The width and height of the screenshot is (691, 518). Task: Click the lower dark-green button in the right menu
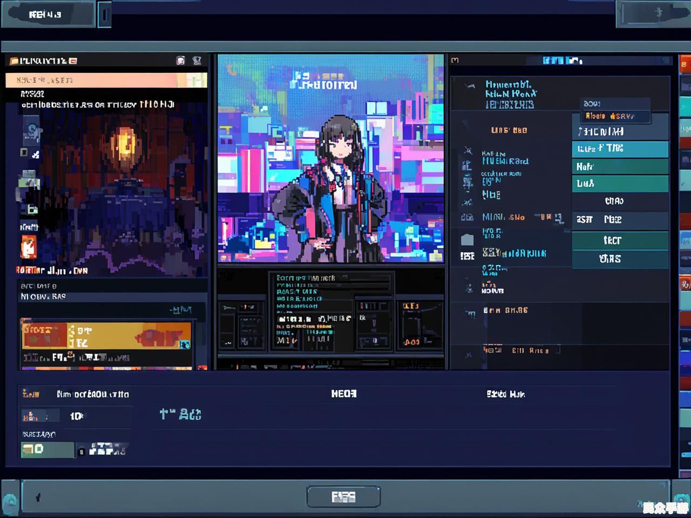620,259
